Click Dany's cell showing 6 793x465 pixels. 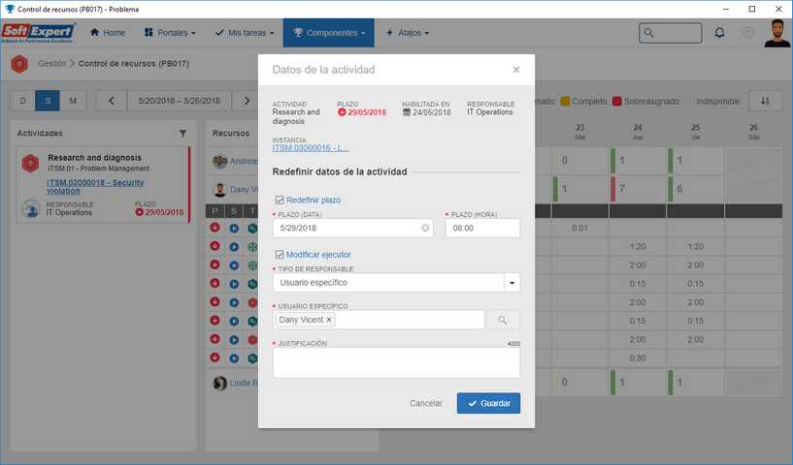tap(695, 189)
